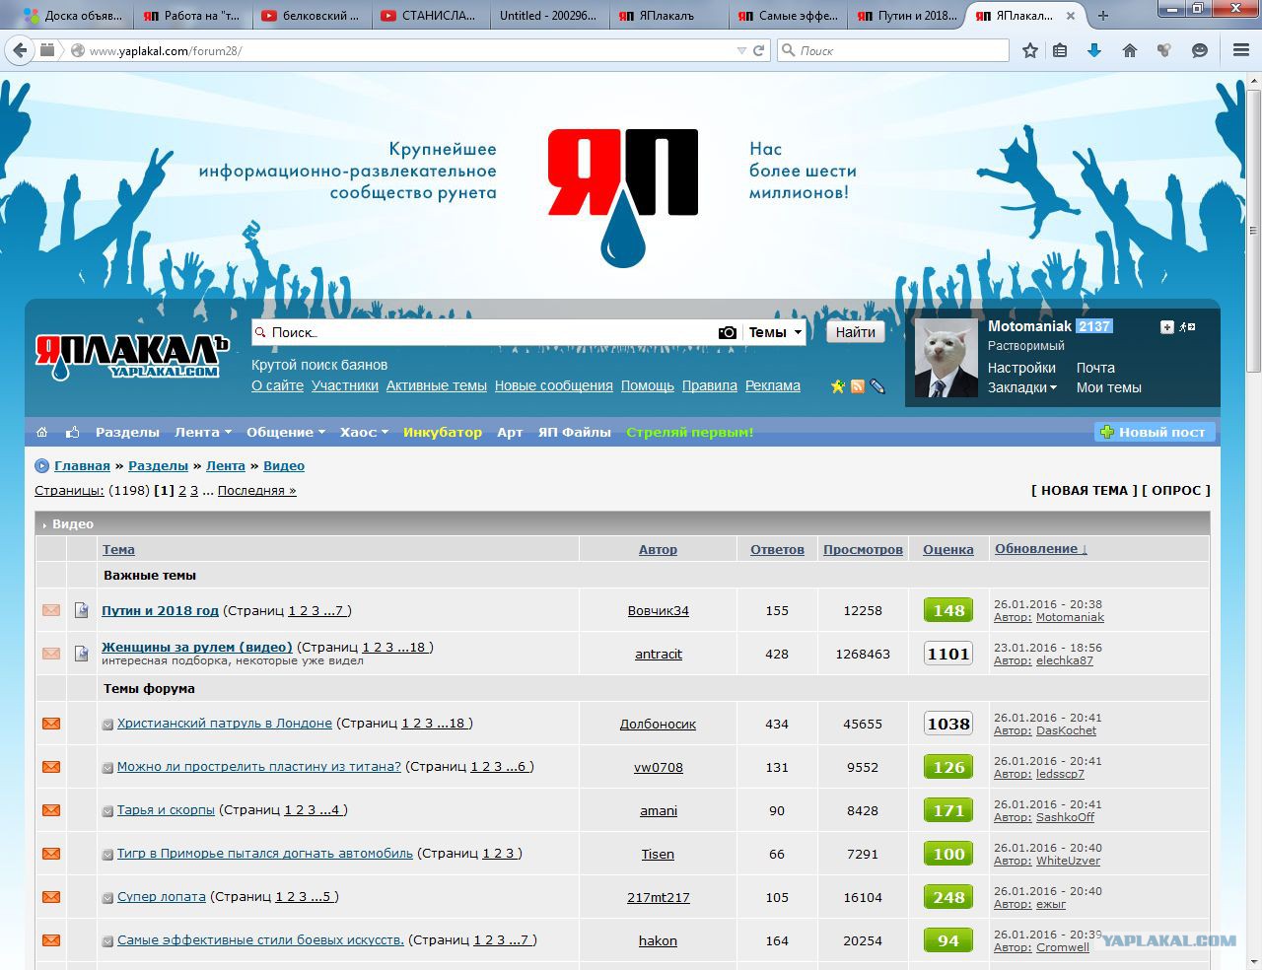Click the smiley chat icon in browser toolbar
Image resolution: width=1262 pixels, height=970 pixels.
tap(1200, 50)
